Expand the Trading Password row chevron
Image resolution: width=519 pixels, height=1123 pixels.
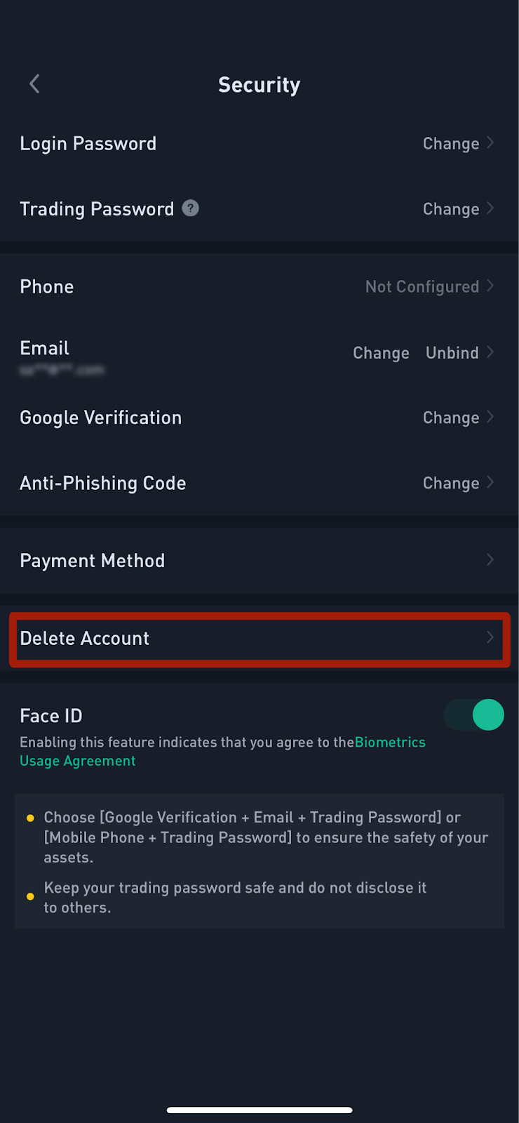[x=490, y=209]
